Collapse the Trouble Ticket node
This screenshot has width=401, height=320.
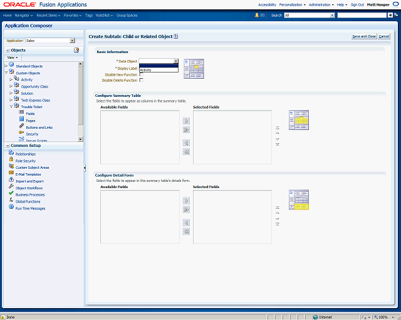11,107
